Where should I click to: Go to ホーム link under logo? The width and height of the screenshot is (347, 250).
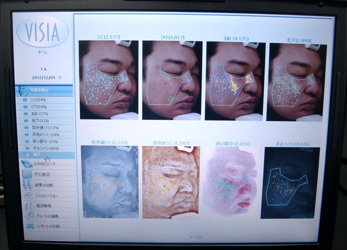(42, 52)
